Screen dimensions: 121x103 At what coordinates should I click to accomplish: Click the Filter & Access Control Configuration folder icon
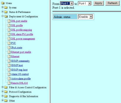pos(6,87)
